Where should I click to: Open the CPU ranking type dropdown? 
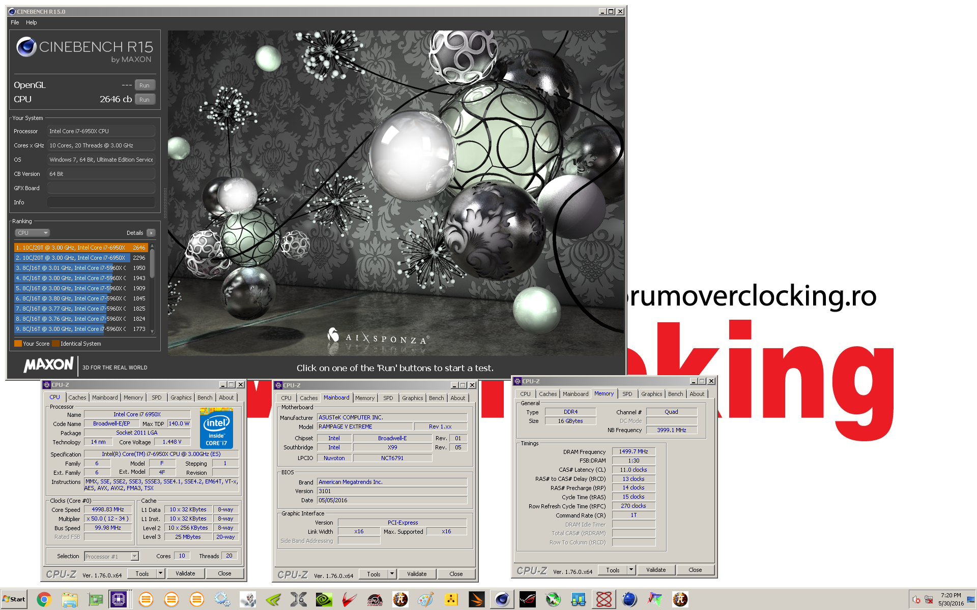point(32,233)
